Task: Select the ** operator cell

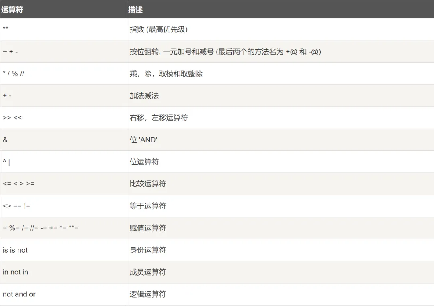Action: (x=63, y=30)
